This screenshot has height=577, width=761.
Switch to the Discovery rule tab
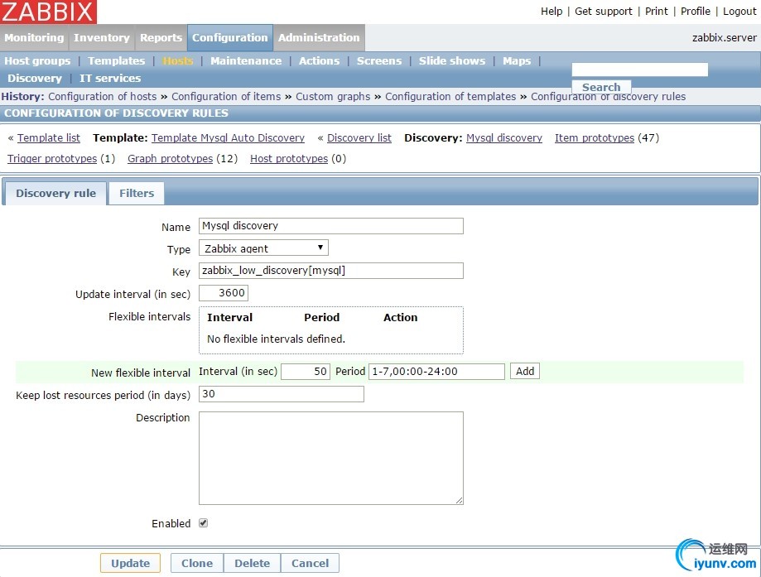(55, 193)
